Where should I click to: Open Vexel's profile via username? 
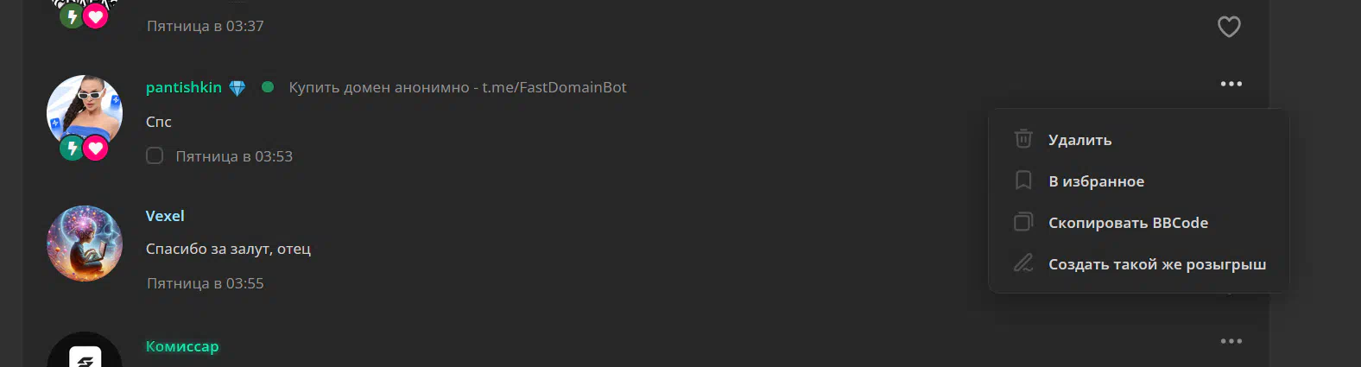165,216
